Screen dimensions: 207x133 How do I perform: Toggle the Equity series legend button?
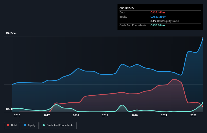point(30,125)
